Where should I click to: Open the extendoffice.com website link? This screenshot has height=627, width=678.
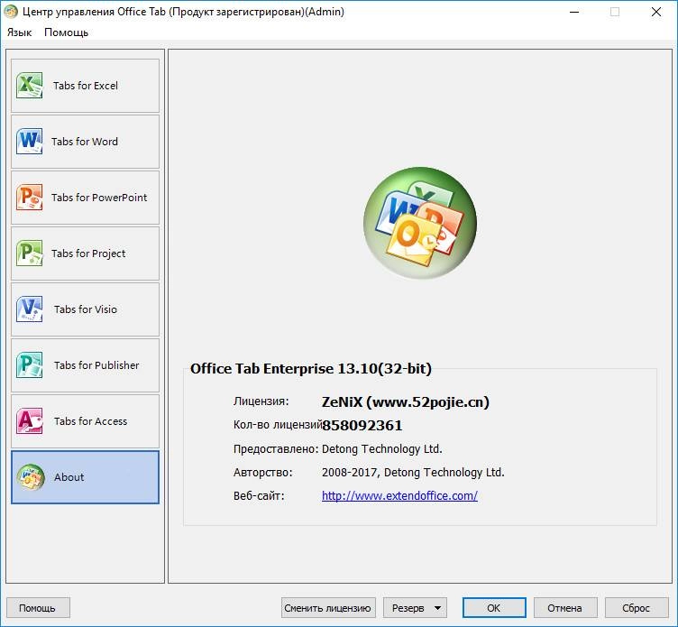(399, 496)
